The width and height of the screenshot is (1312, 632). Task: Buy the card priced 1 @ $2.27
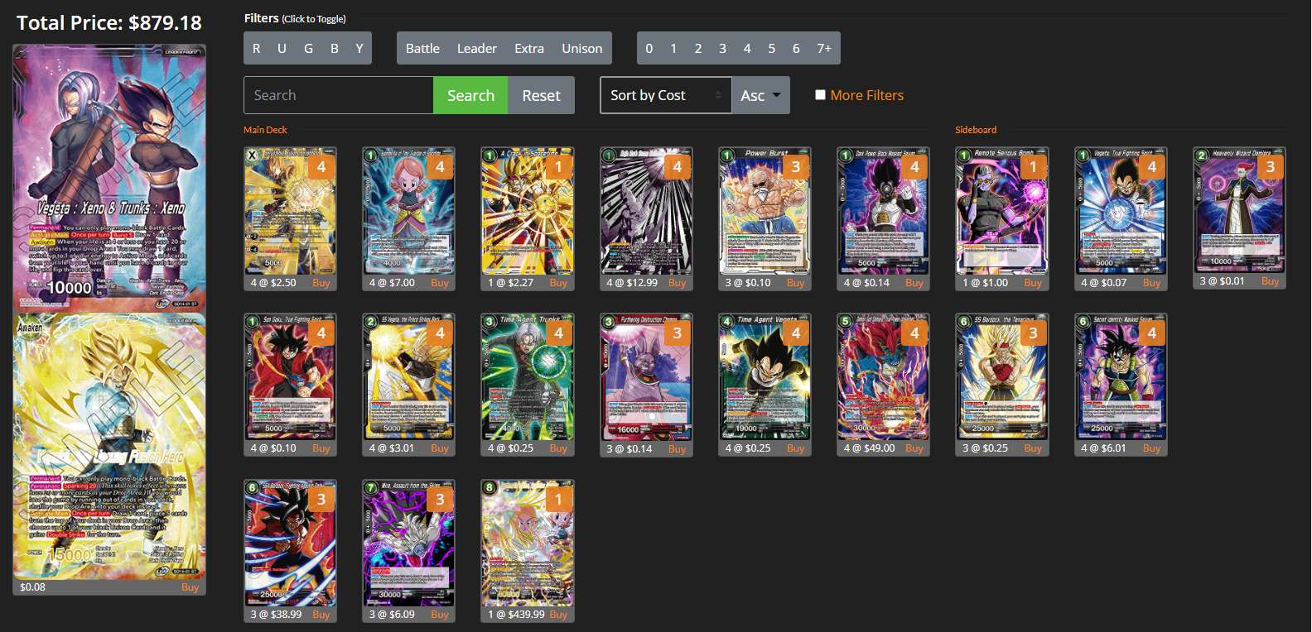click(558, 283)
